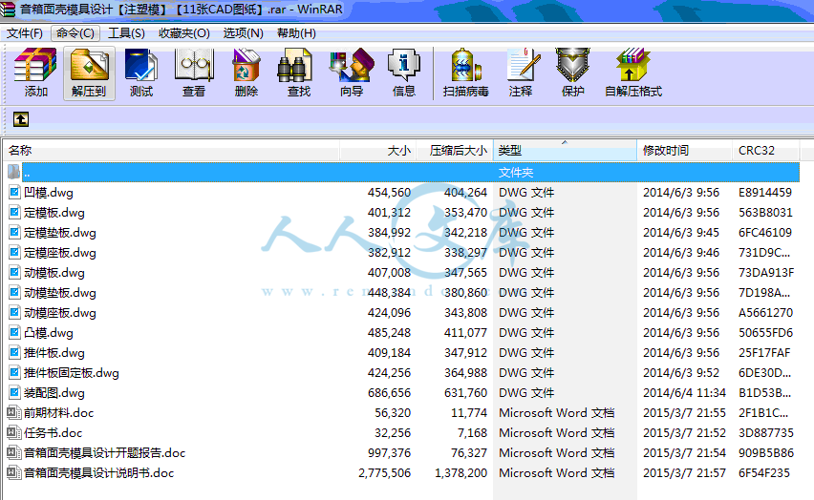
Task: Click the Word icon of 任务书.doc
Action: coord(14,432)
